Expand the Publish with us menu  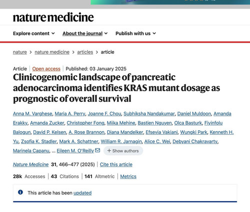135,34
